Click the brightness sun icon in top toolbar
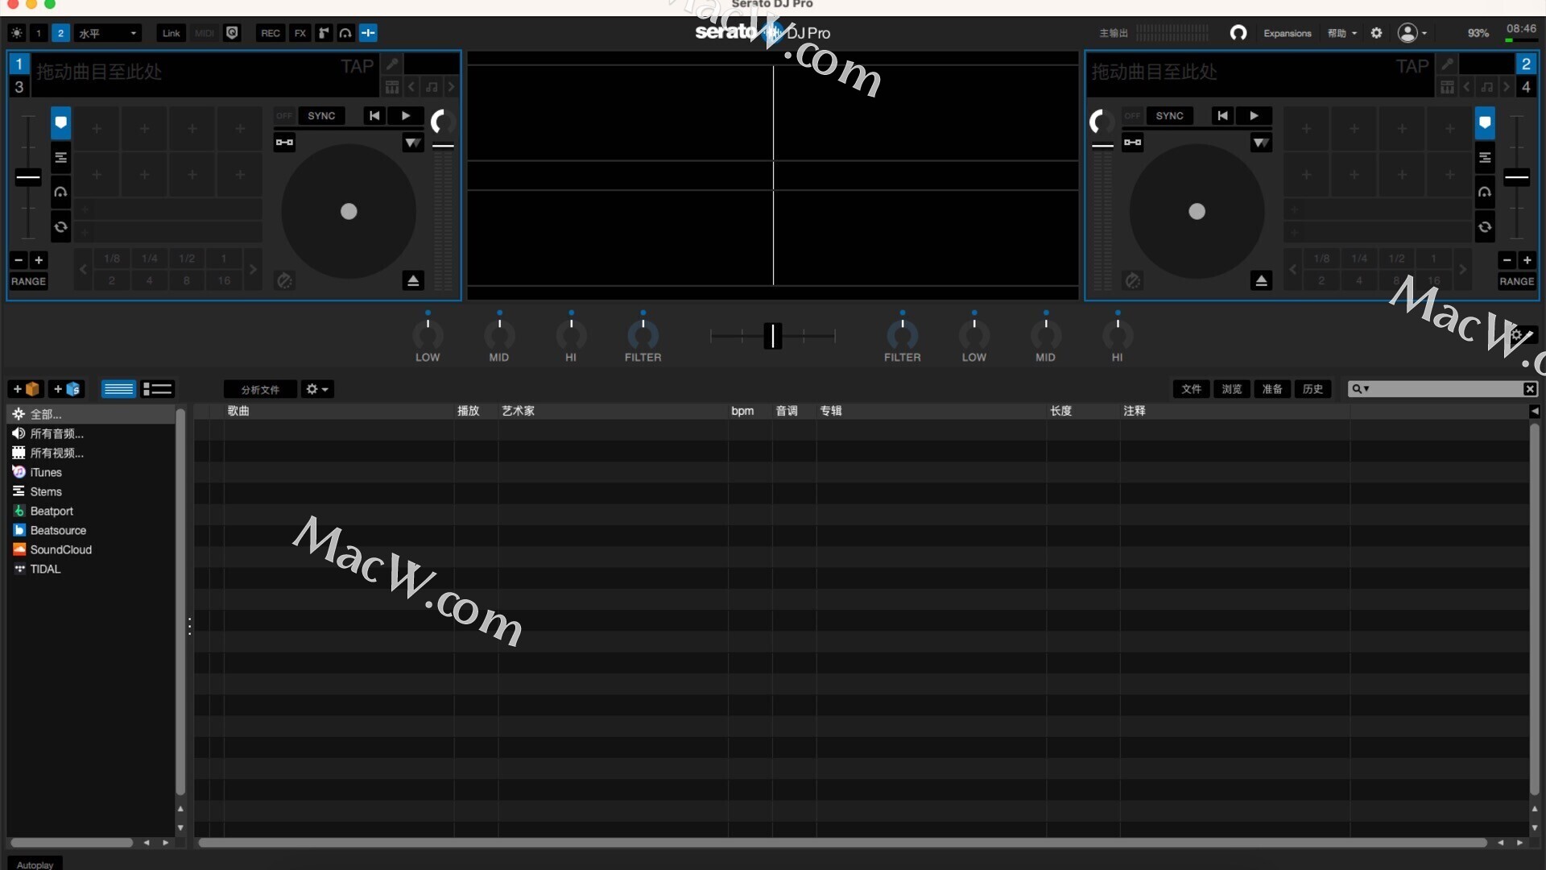Image resolution: width=1546 pixels, height=870 pixels. pyautogui.click(x=17, y=33)
